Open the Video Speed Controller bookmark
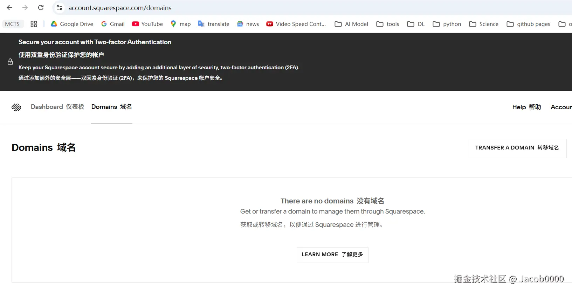The image size is (572, 292). [296, 24]
